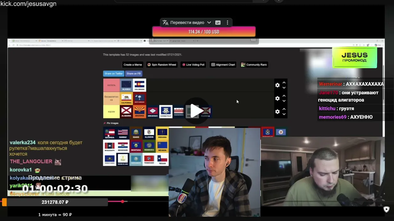Start a Live Voting Poll

pyautogui.click(x=193, y=65)
